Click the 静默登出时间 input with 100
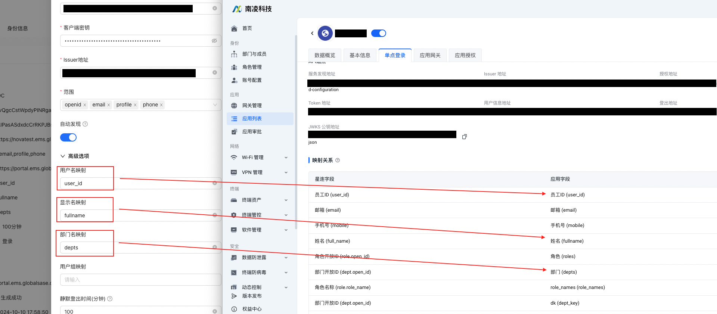 (x=141, y=311)
